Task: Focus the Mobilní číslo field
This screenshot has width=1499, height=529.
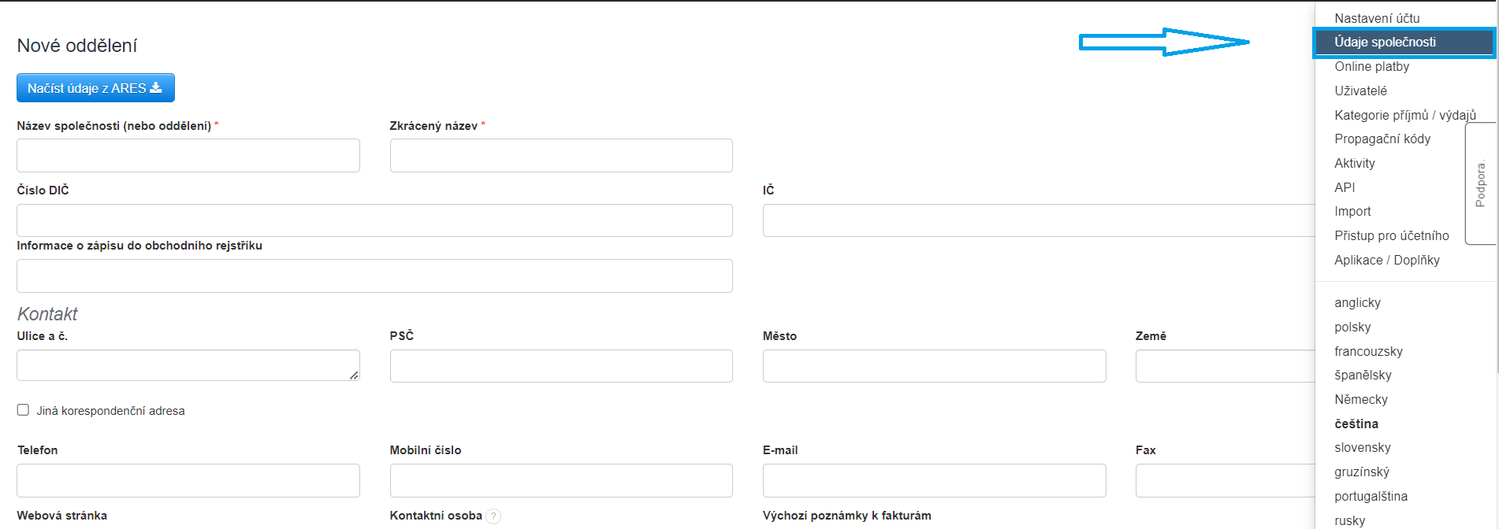Action: (561, 480)
